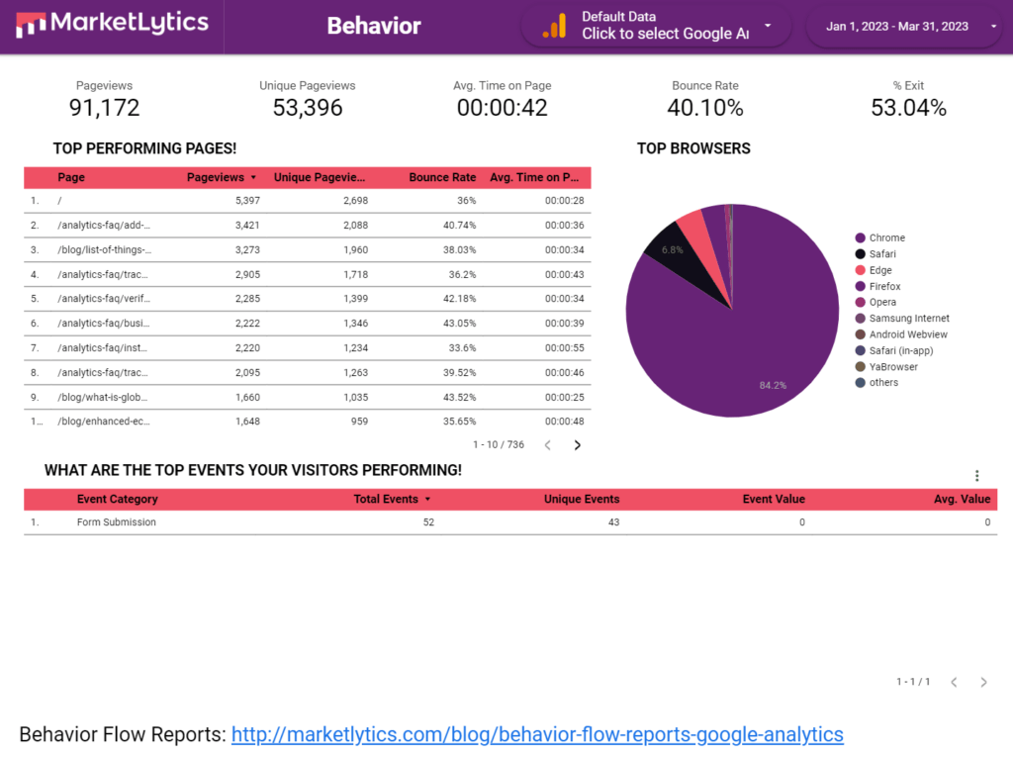Select the Edge legend entry

click(880, 270)
